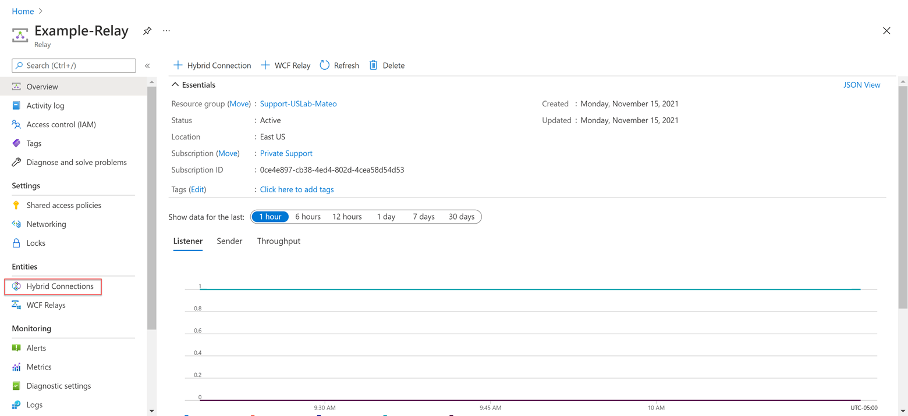The image size is (908, 416).
Task: Collapse the Essentials section
Action: pyautogui.click(x=175, y=84)
